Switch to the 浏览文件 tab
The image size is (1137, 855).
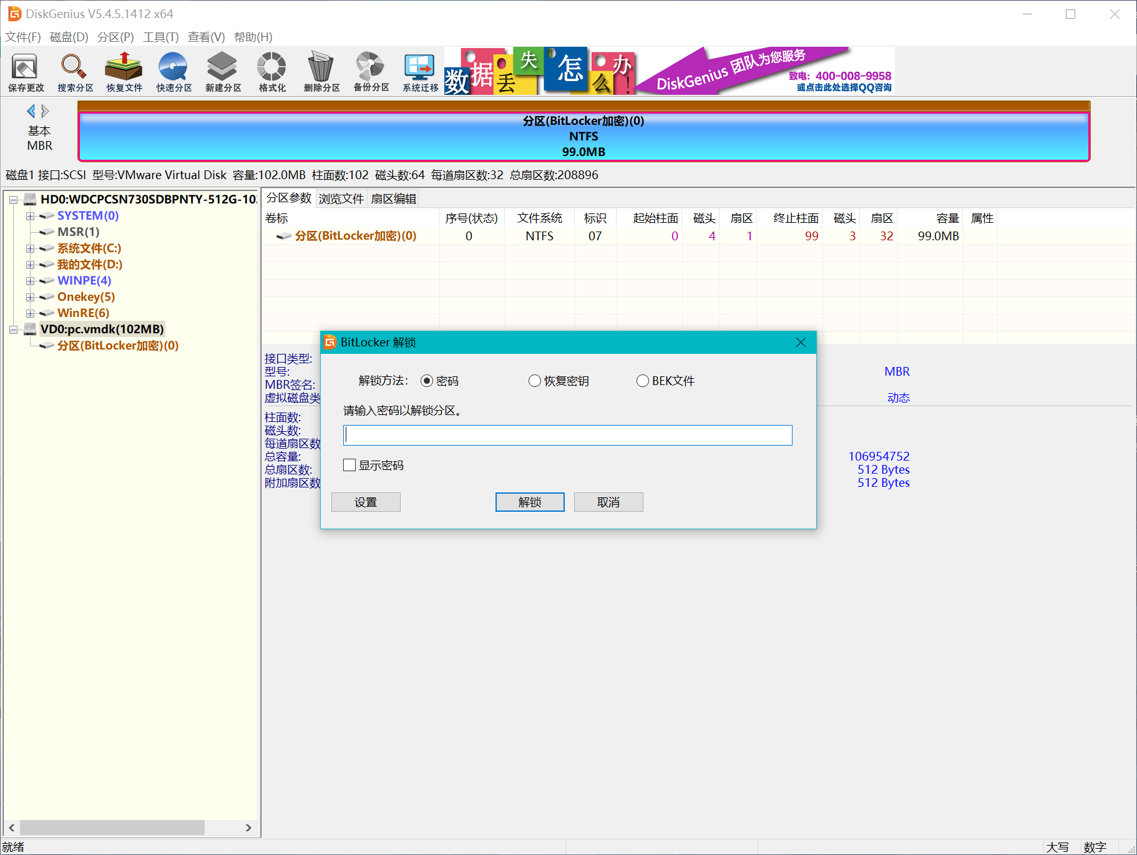pos(341,198)
